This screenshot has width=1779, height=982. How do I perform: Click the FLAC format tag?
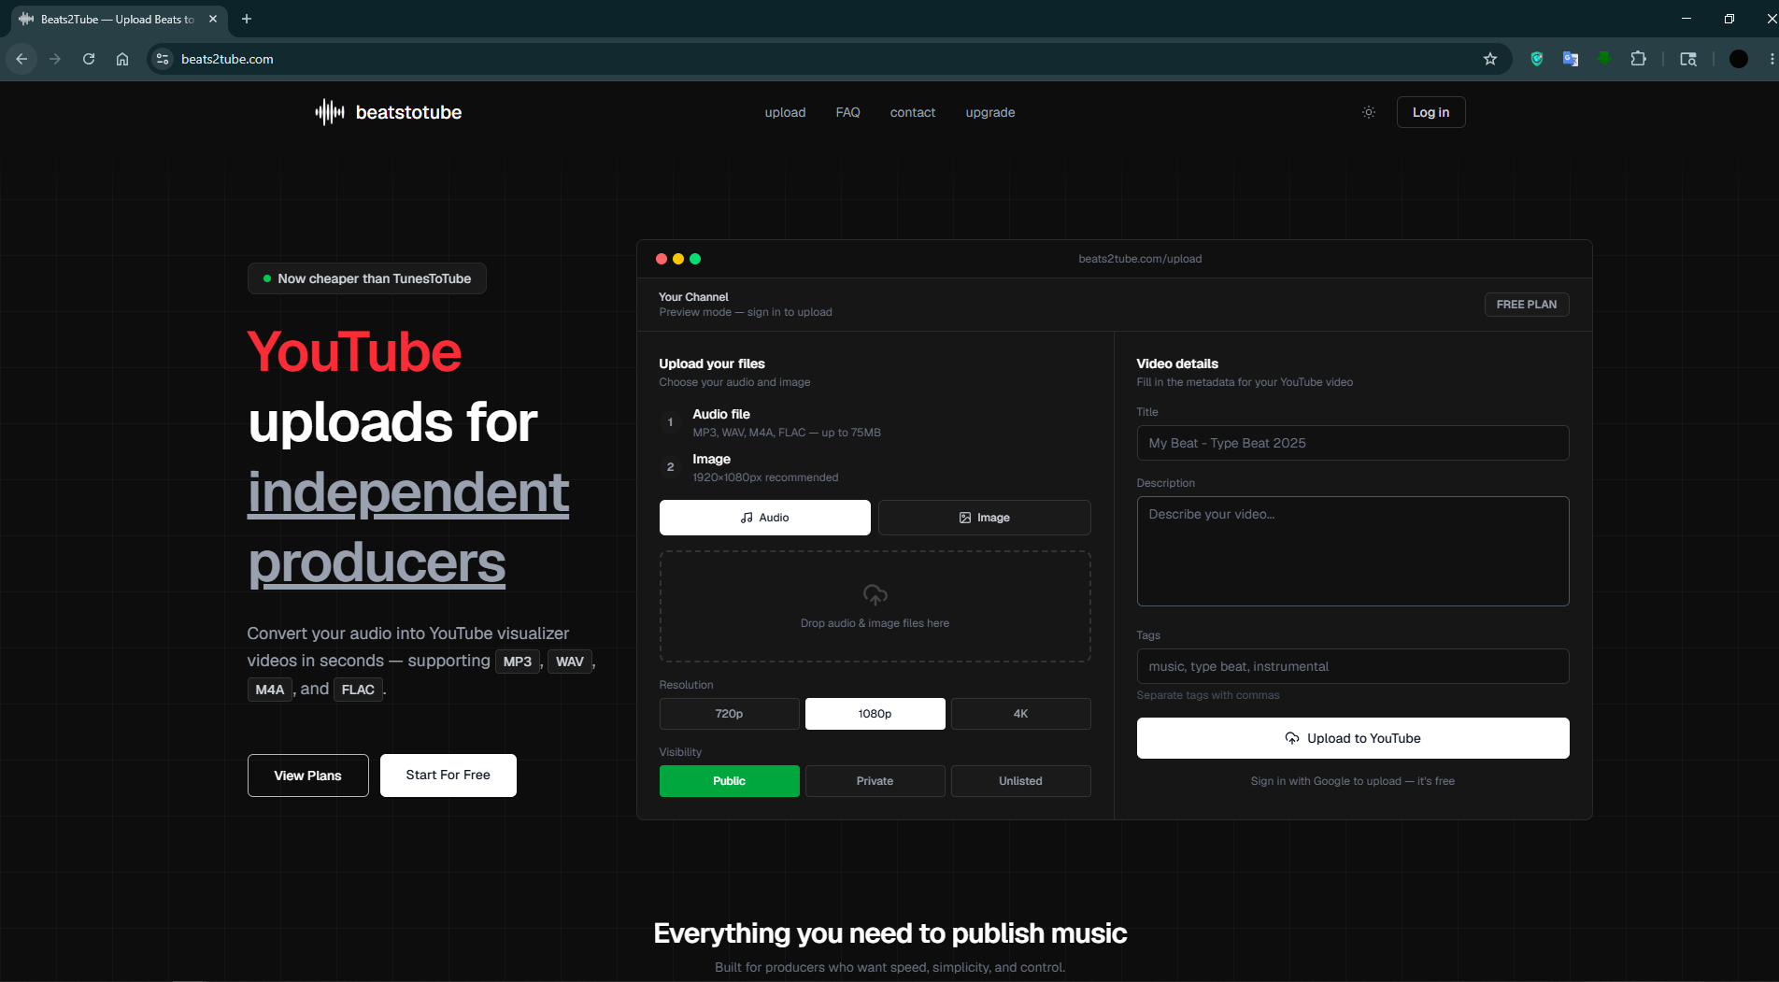click(x=358, y=690)
